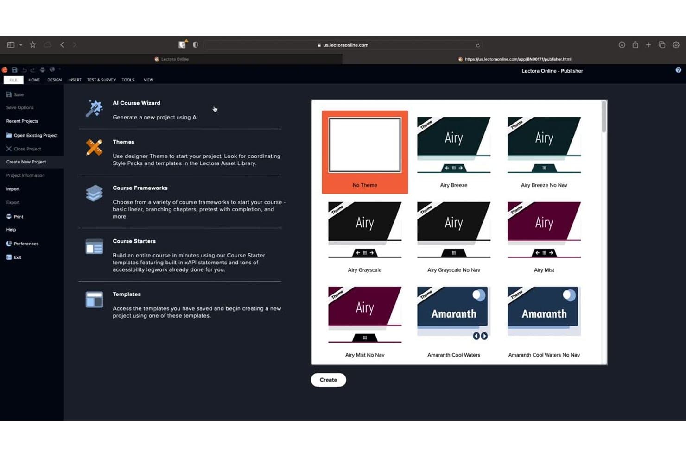Reload the page with the refresh icon
This screenshot has width=686, height=457.
coord(477,45)
